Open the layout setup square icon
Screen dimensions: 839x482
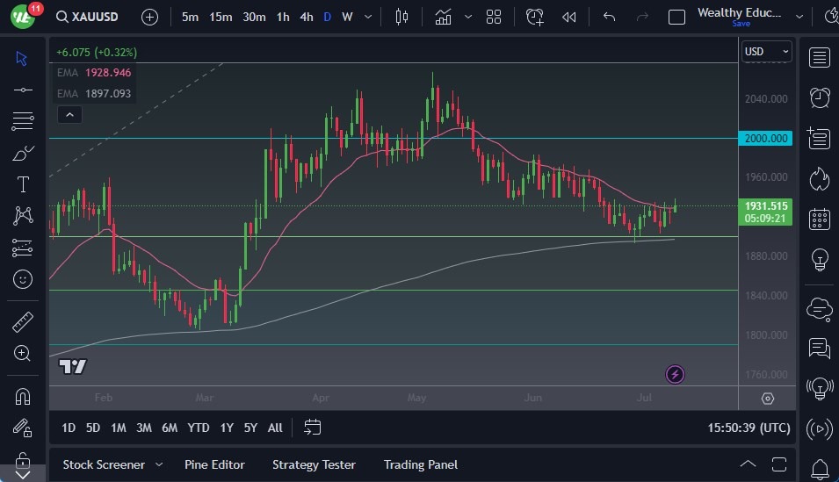(676, 17)
